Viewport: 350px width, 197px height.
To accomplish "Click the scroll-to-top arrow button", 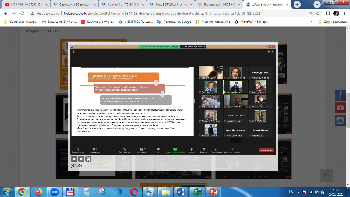I will pyautogui.click(x=326, y=176).
